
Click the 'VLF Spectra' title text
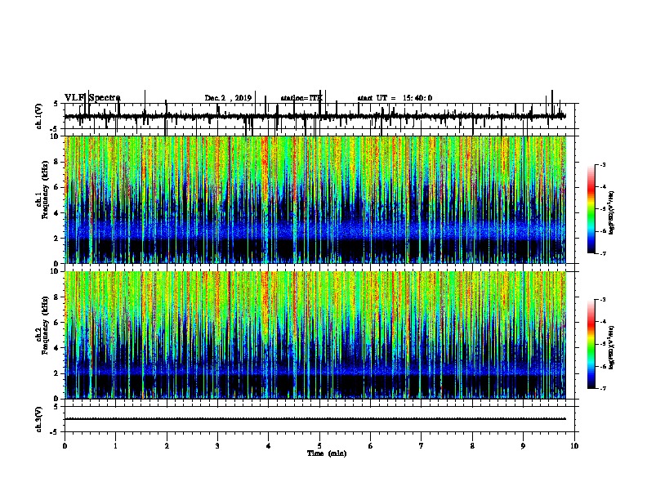[92, 98]
